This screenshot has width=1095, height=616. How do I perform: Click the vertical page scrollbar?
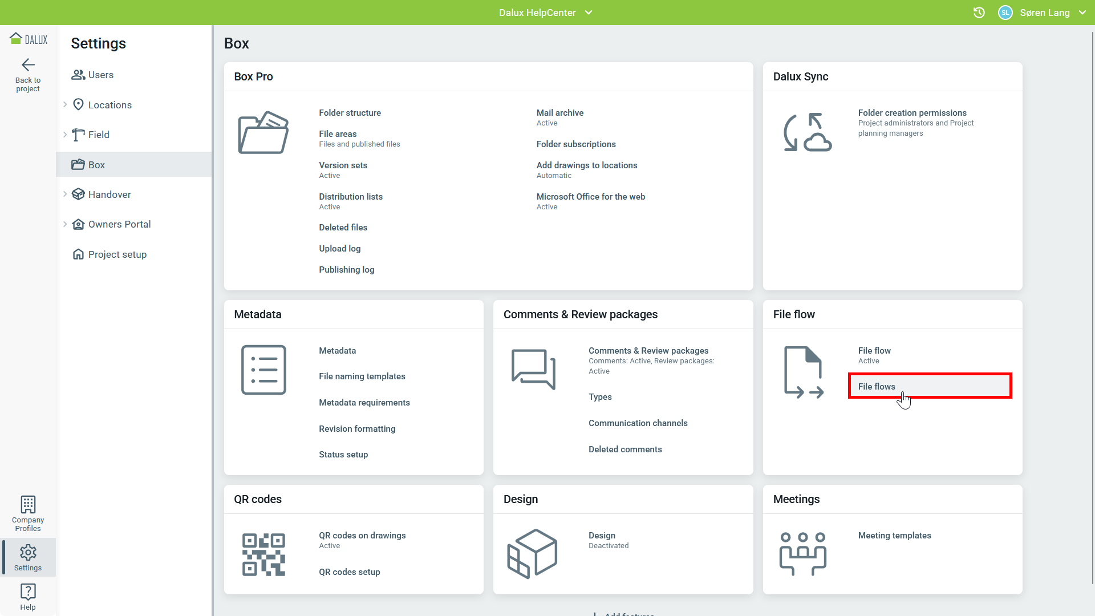click(1092, 308)
